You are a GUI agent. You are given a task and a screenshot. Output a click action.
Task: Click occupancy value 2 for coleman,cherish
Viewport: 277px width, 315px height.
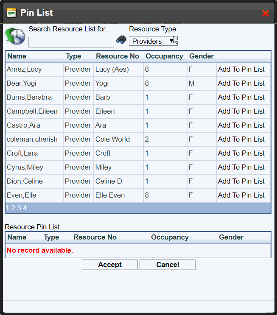coord(165,139)
